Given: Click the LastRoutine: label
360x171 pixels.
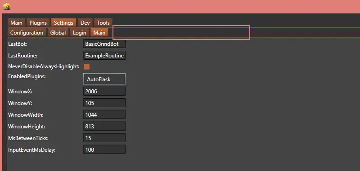Looking at the screenshot, I should pos(23,56).
